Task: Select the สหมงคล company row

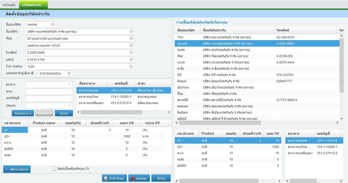Action: pos(257,106)
